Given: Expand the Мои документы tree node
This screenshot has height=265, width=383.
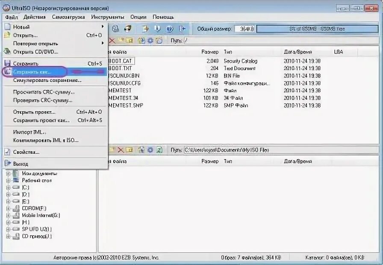Looking at the screenshot, I should click(x=8, y=174).
